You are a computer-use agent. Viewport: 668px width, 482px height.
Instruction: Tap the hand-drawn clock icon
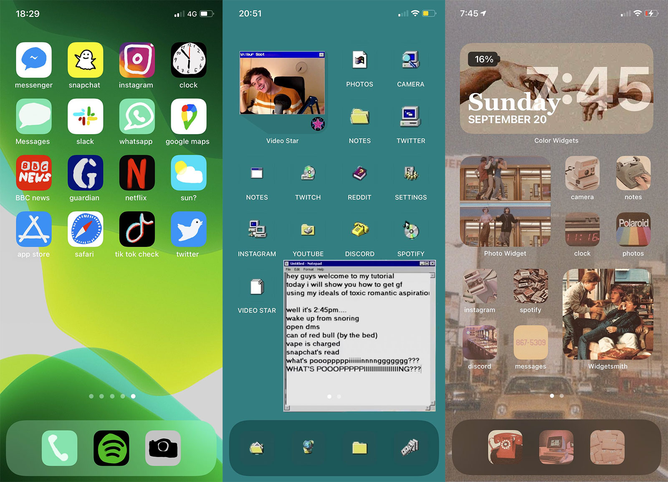[189, 60]
